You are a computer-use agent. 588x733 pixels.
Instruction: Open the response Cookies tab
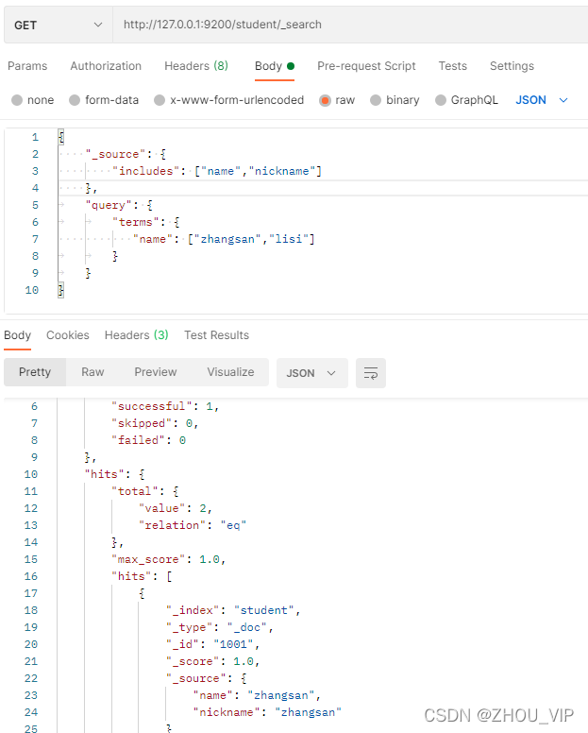(68, 335)
